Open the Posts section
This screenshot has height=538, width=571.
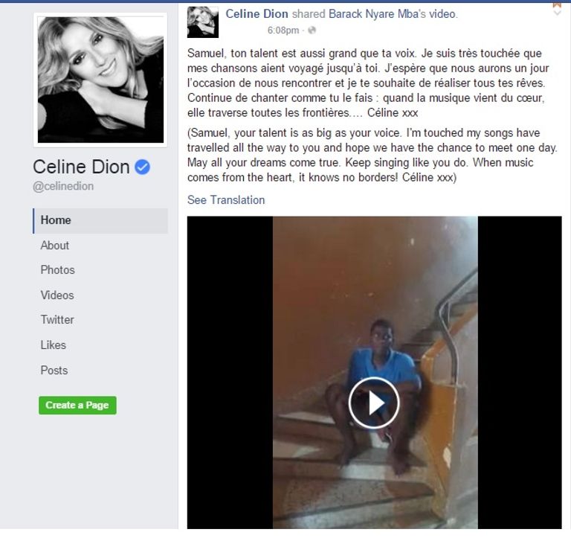54,371
